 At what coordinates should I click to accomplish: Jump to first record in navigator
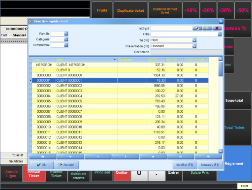click(43, 157)
